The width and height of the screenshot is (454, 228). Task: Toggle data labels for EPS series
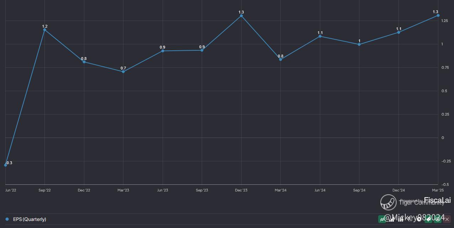tap(428, 219)
